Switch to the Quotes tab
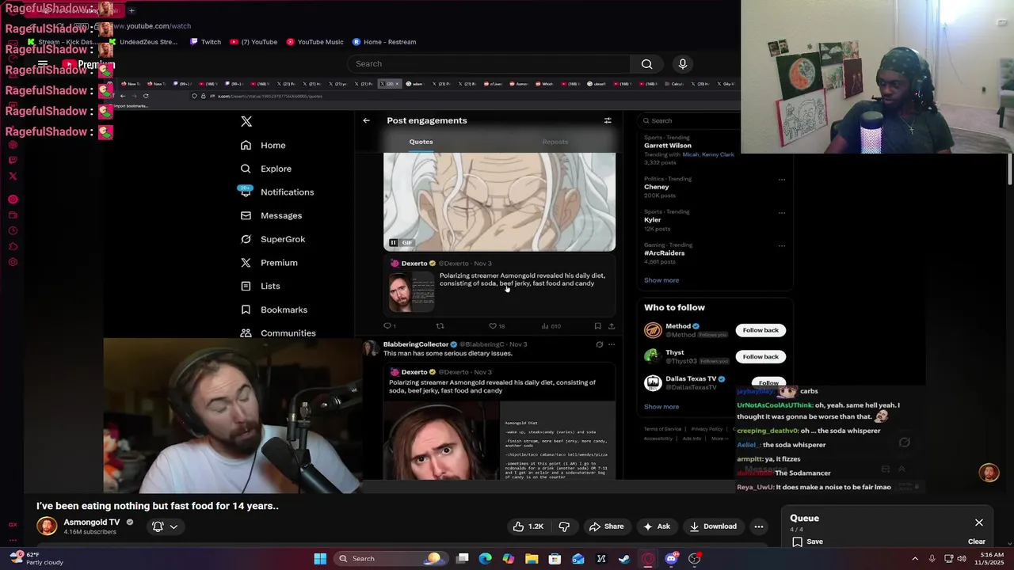Image resolution: width=1014 pixels, height=570 pixels. (x=421, y=142)
